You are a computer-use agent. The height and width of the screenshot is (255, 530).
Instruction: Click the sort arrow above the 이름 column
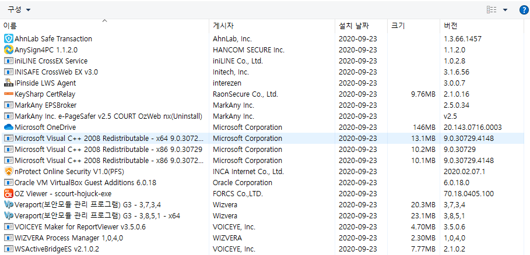(x=105, y=21)
